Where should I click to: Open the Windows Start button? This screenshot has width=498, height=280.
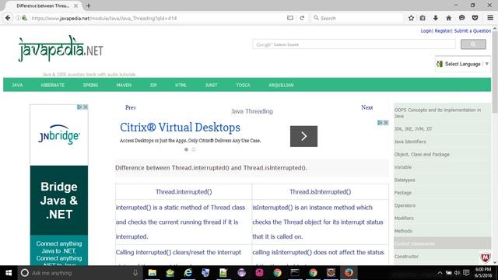click(9, 273)
